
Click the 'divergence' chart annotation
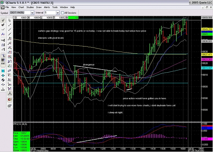89,65
